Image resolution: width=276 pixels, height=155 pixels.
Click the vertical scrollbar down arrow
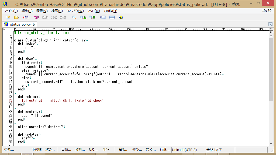(x=271, y=144)
